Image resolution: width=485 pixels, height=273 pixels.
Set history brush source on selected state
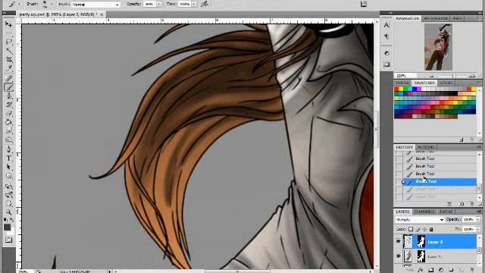coord(399,182)
